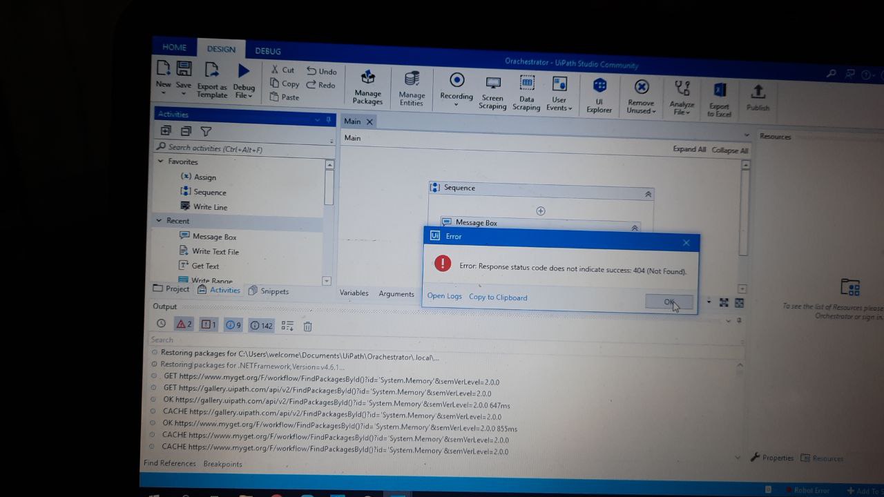Click collapse-all icon in Activities panel
Image resolution: width=884 pixels, height=497 pixels.
186,131
